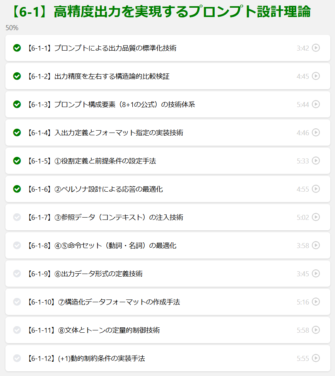This screenshot has width=335, height=376.
Task: Mark lesson 6-1-7 as complete
Action: [17, 217]
